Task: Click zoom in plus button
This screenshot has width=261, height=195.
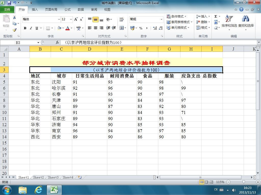Action: point(258,182)
